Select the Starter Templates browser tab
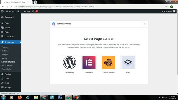The image size is (178, 100). point(16,2)
